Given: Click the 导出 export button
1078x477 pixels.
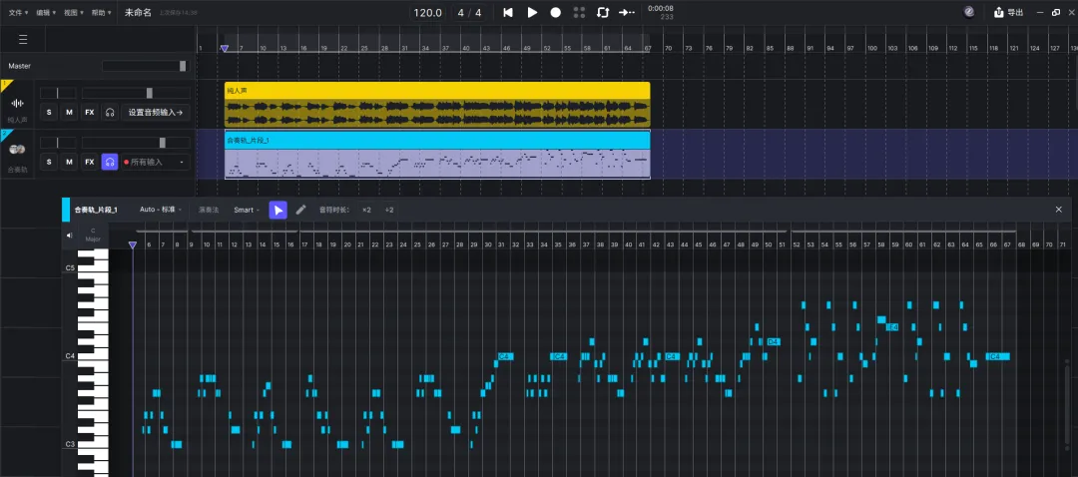Looking at the screenshot, I should click(1008, 12).
